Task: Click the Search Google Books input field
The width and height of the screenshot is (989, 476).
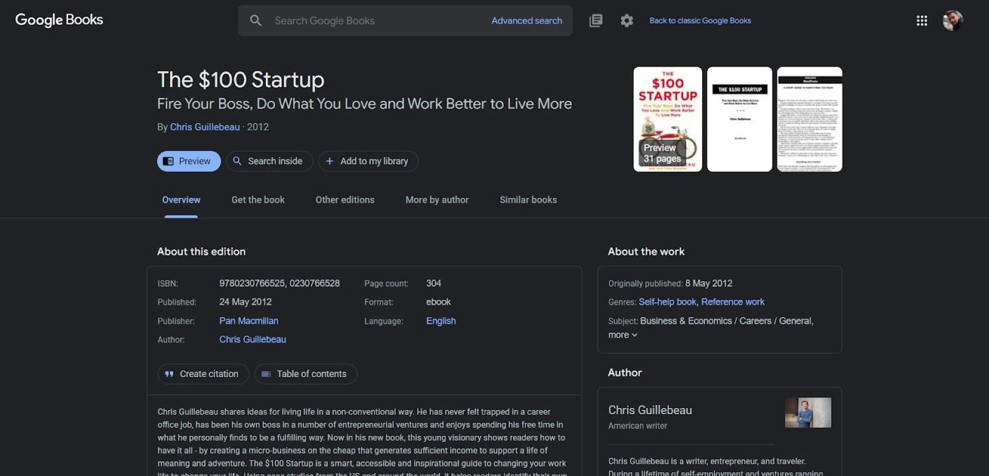Action: 361,21
